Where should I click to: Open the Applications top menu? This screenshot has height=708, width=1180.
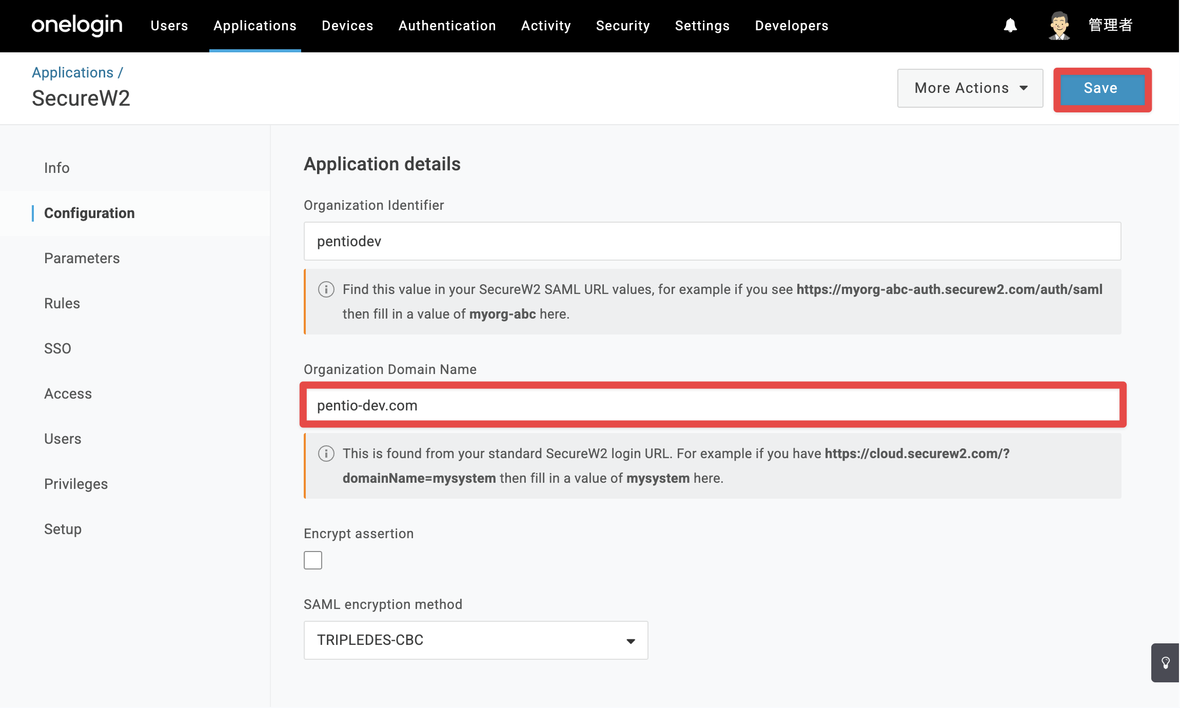click(x=255, y=26)
